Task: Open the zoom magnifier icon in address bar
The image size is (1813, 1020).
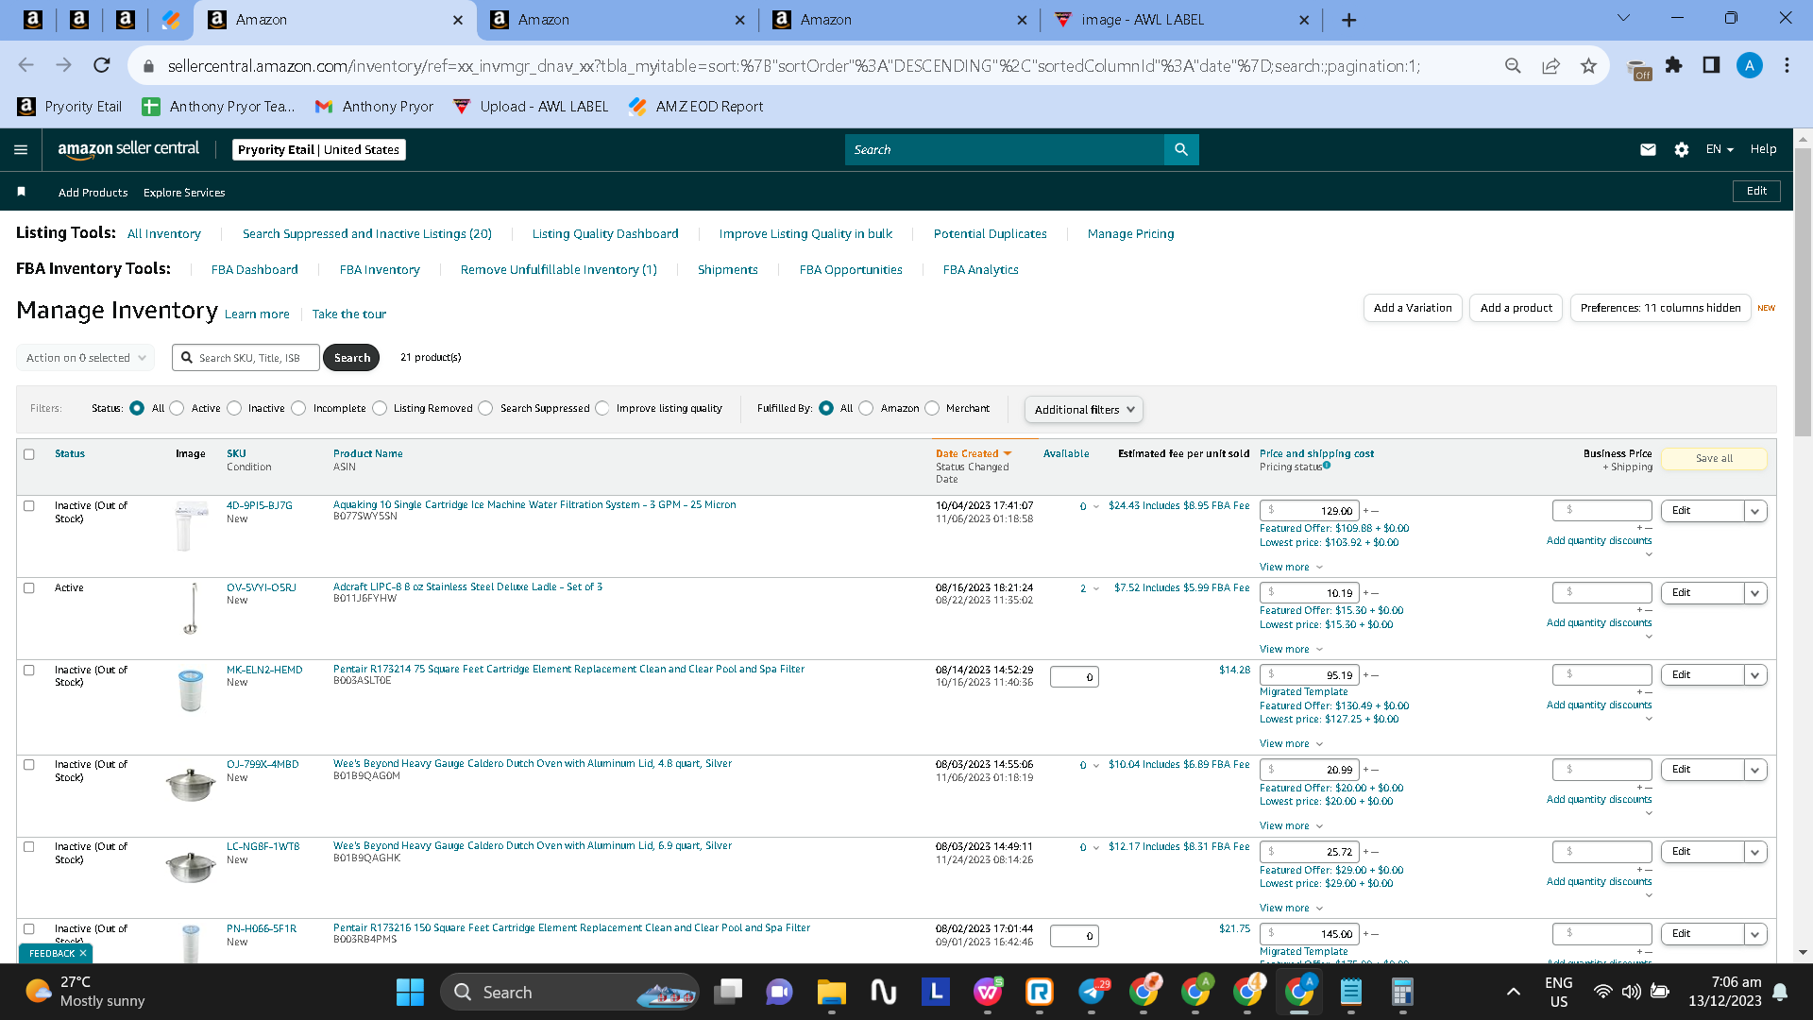Action: click(x=1513, y=65)
